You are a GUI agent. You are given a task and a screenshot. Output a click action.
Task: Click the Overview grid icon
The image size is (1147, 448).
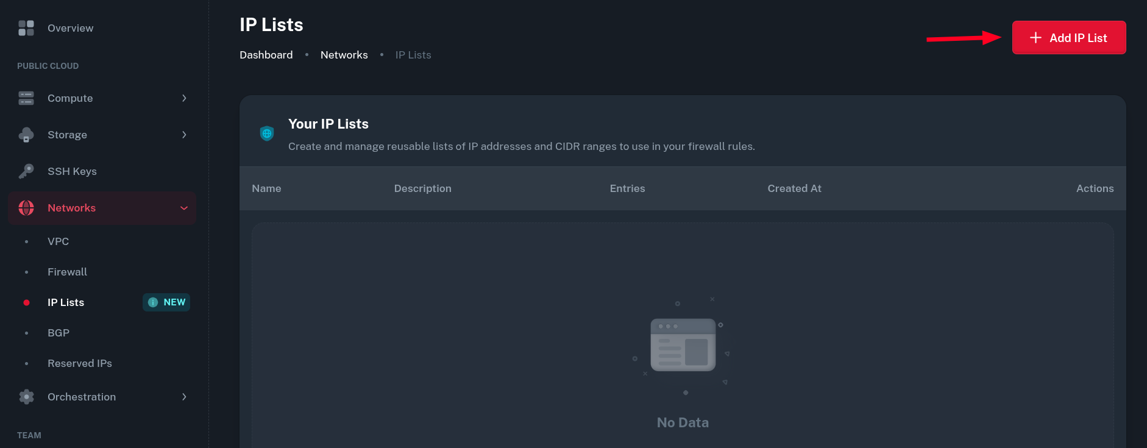[26, 28]
